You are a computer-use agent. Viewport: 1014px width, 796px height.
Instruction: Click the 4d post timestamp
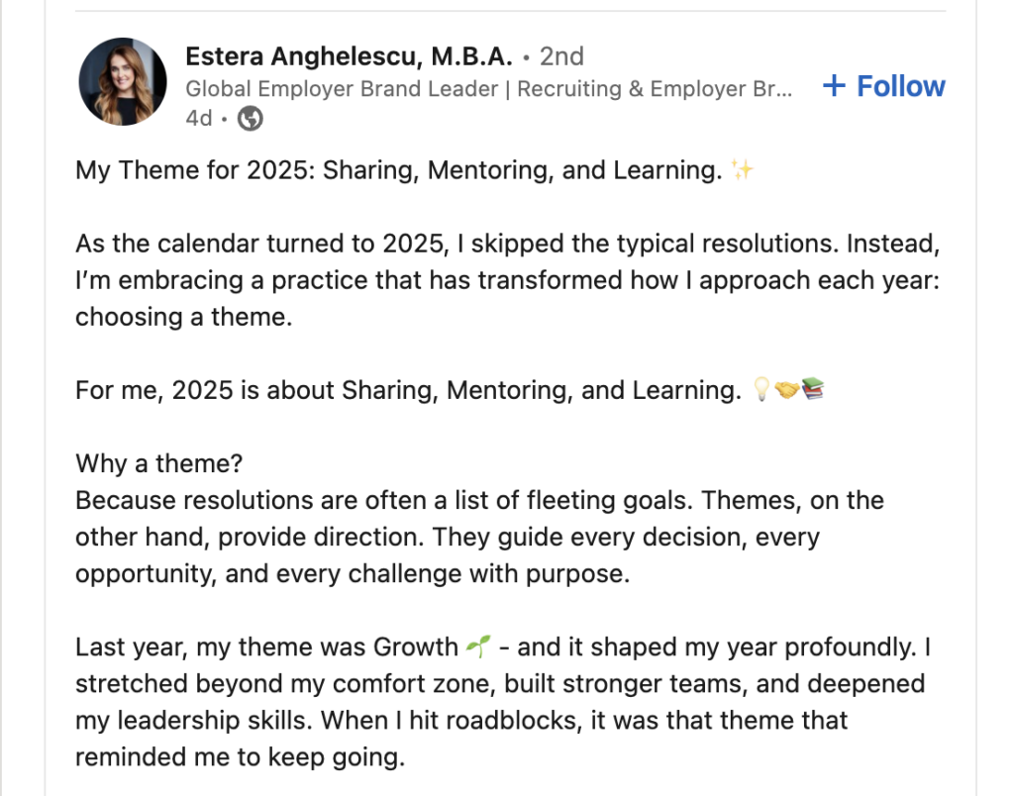pyautogui.click(x=198, y=119)
